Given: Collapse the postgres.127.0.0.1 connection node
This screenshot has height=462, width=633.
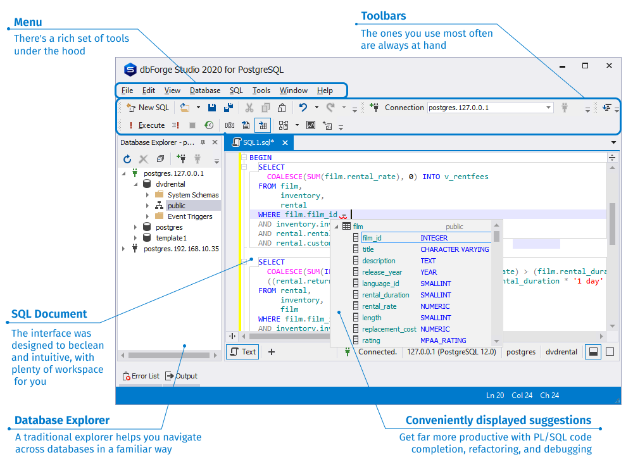Looking at the screenshot, I should pyautogui.click(x=123, y=174).
